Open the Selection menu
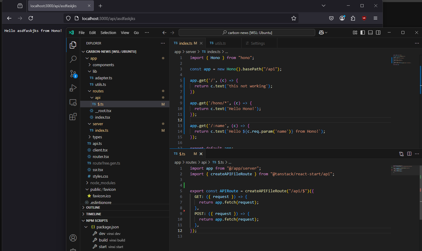Screen dimensions: 422x251 click(x=108, y=32)
